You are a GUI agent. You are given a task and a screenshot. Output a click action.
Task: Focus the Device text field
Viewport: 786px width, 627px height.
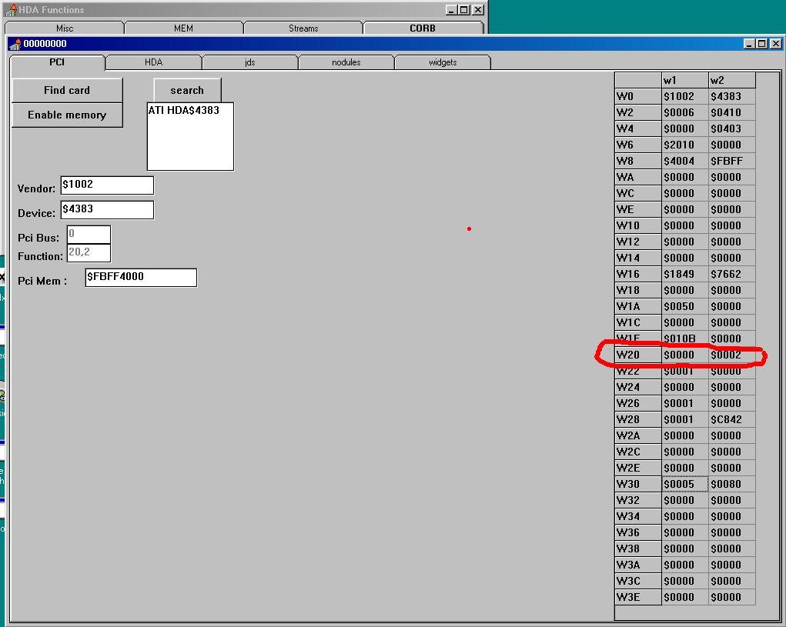(107, 210)
